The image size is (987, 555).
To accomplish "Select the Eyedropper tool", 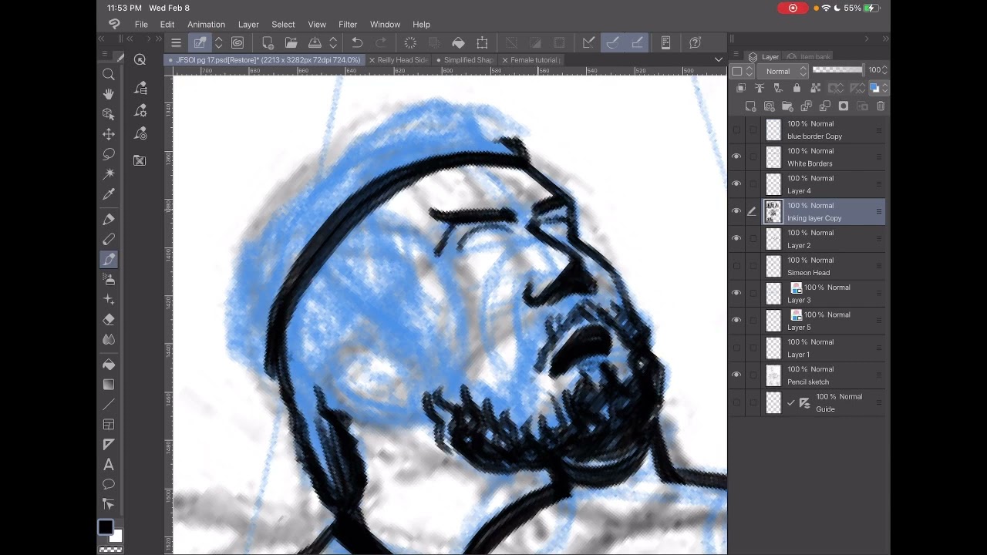I will point(109,194).
